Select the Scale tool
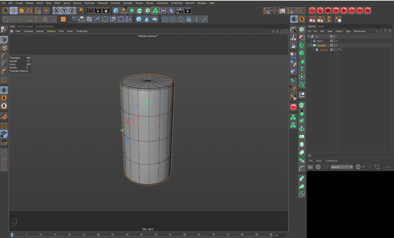The image size is (394, 238). pyautogui.click(x=22, y=11)
